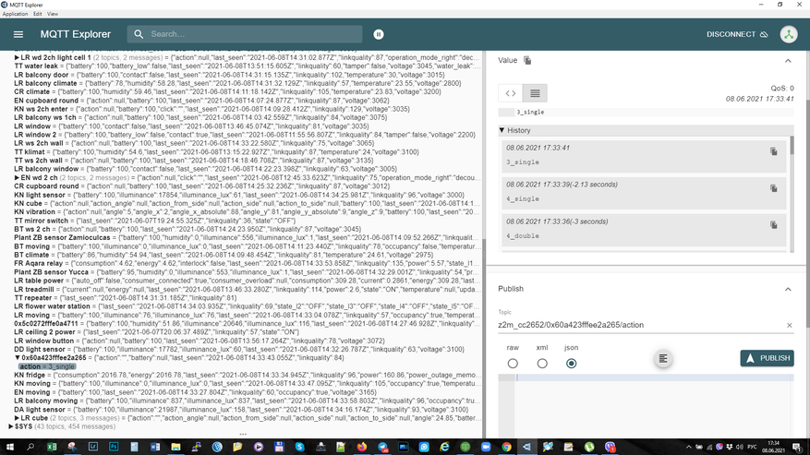Open the View menu

tap(53, 14)
